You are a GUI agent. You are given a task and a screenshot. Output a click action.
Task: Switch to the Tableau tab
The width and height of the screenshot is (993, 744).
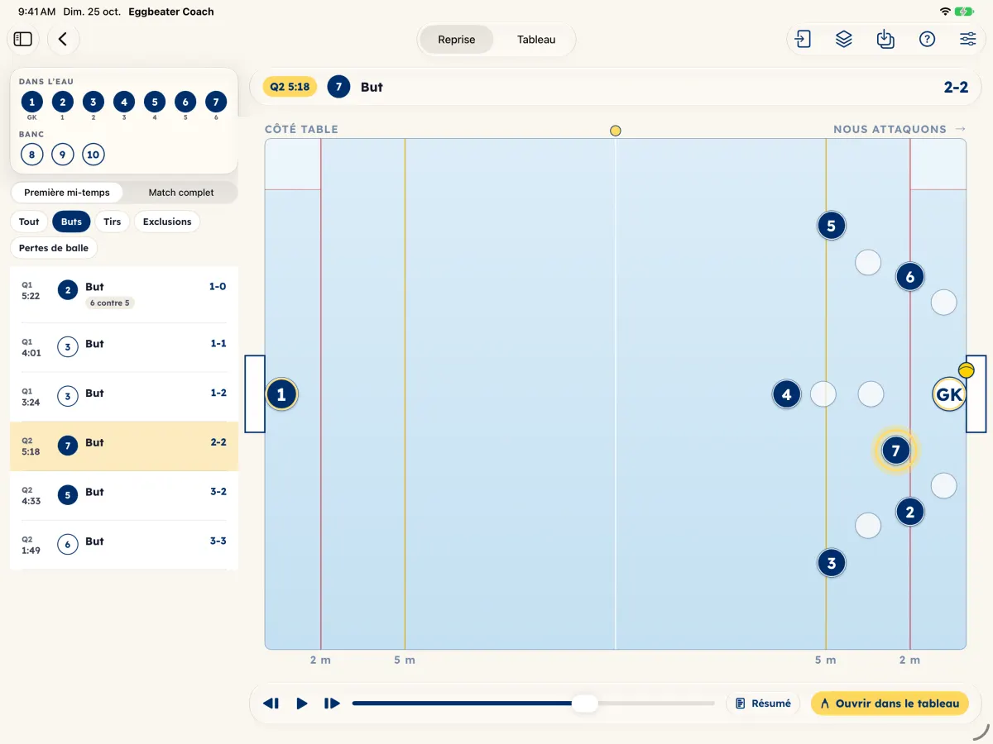click(x=536, y=40)
